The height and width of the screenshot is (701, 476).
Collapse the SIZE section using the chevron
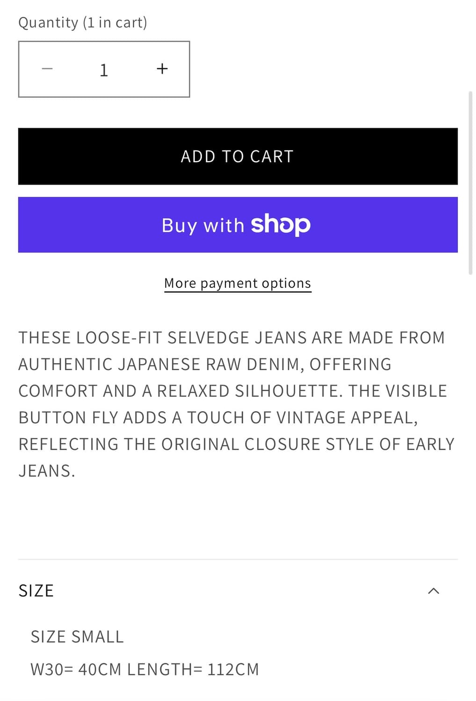(433, 591)
